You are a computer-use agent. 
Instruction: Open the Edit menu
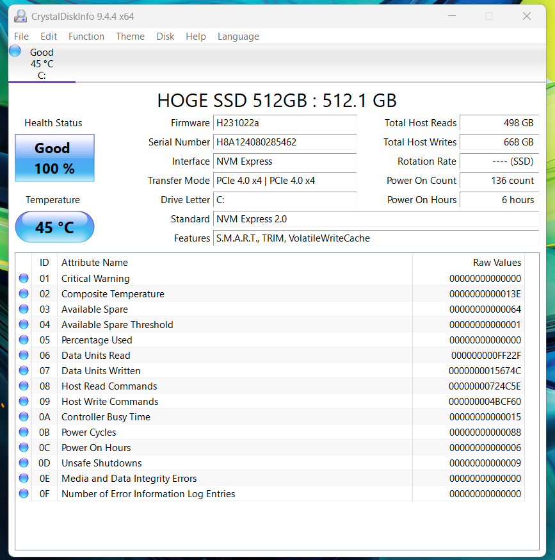coord(49,37)
